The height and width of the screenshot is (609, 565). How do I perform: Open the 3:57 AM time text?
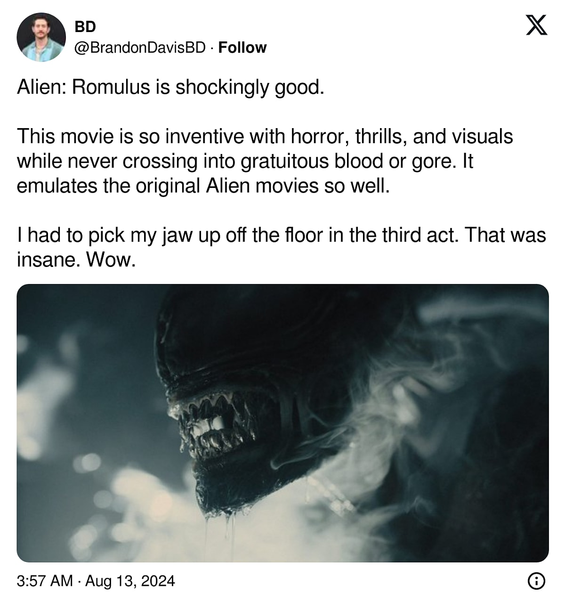point(45,581)
